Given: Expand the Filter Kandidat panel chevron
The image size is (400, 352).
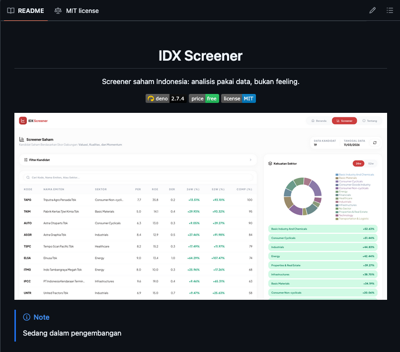Looking at the screenshot, I should 250,160.
